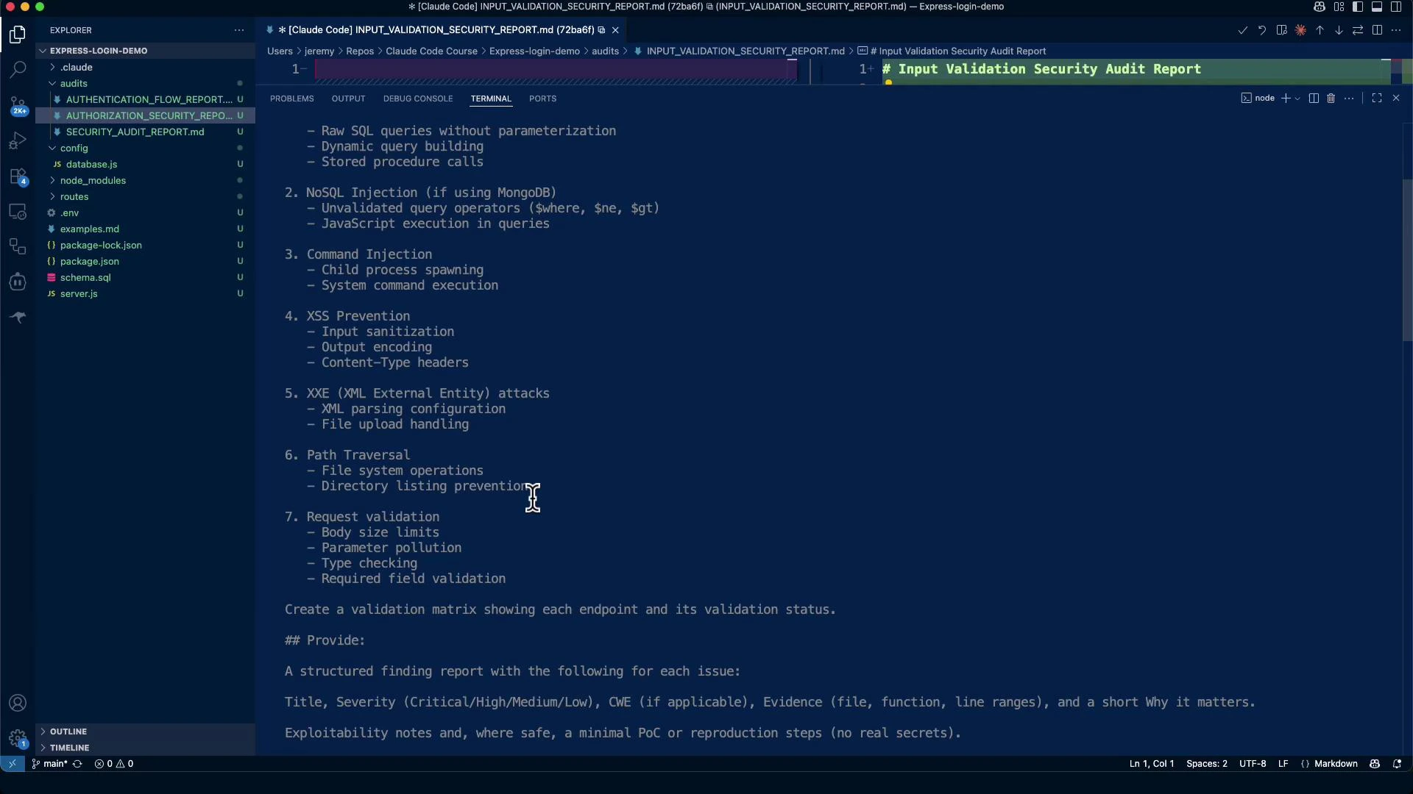
Task: Click the main* git branch status item
Action: click(x=49, y=764)
